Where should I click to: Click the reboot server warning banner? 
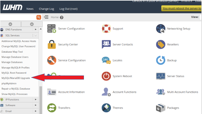click(x=182, y=8)
